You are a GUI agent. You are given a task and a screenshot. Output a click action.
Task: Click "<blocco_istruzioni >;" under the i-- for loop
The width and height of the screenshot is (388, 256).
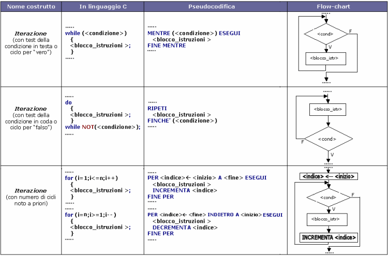pos(100,227)
